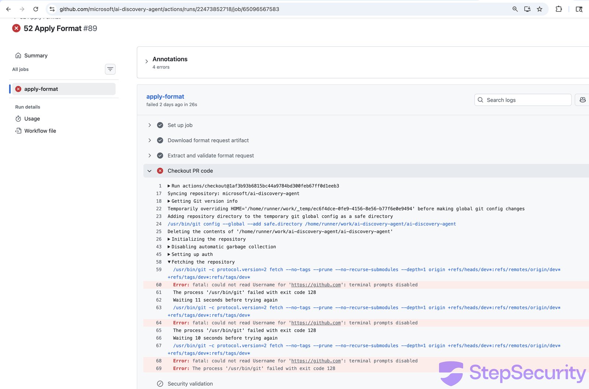589x389 pixels.
Task: Click github.com link on log line 60
Action: pyautogui.click(x=316, y=285)
